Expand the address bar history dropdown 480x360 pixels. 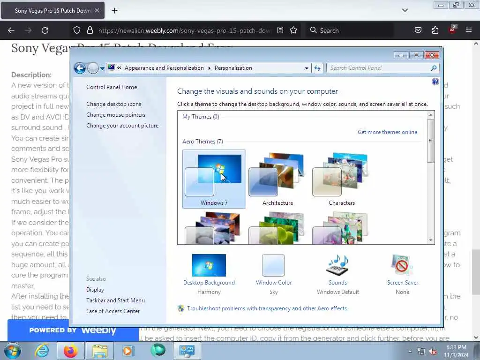[x=307, y=68]
